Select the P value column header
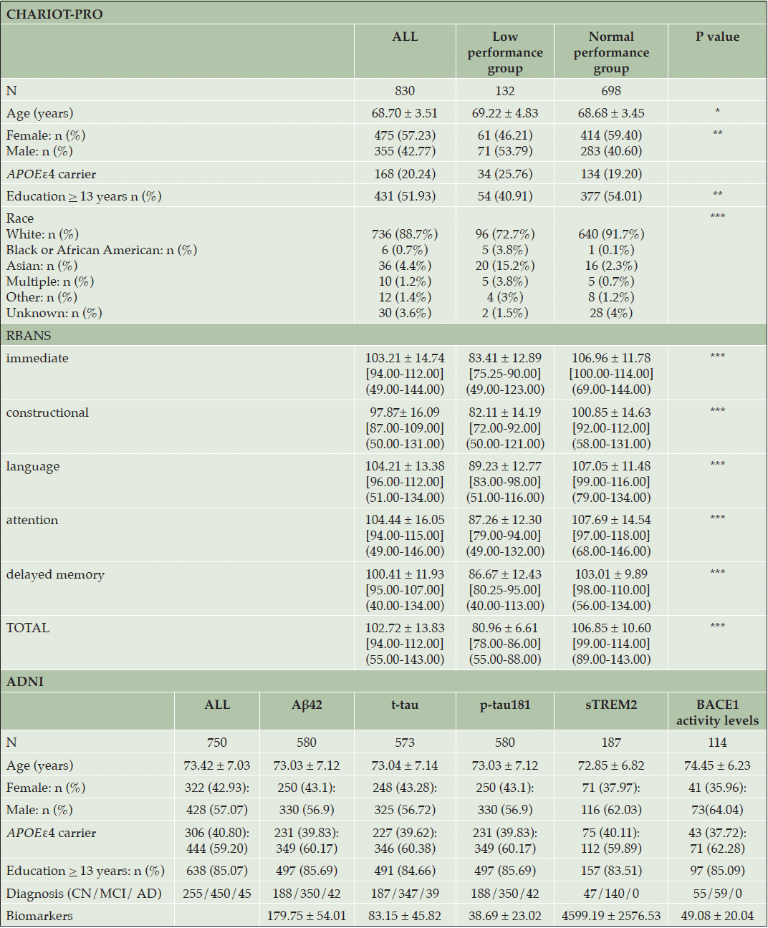Screen dimensions: 768x928 point(717,37)
